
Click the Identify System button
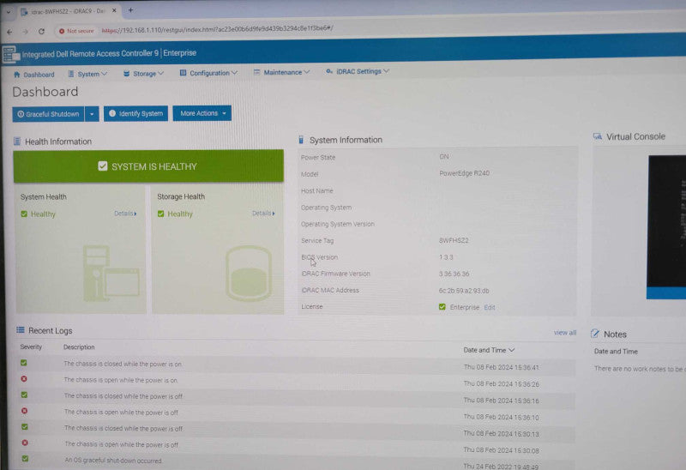click(135, 113)
